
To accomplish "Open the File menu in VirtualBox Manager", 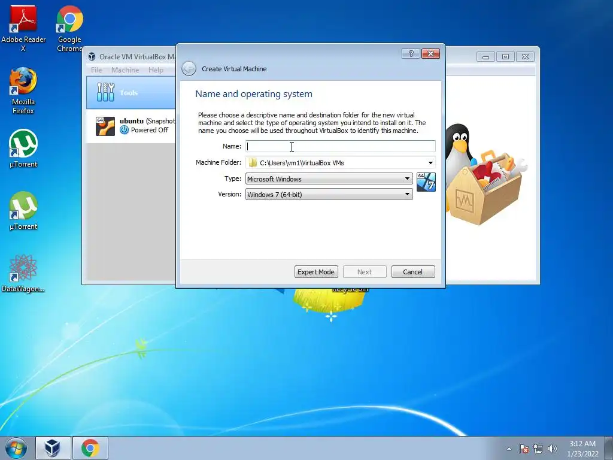I will point(96,70).
